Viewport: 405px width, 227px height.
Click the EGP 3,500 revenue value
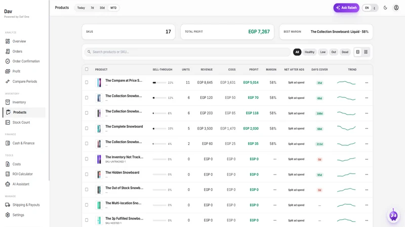(x=205, y=129)
